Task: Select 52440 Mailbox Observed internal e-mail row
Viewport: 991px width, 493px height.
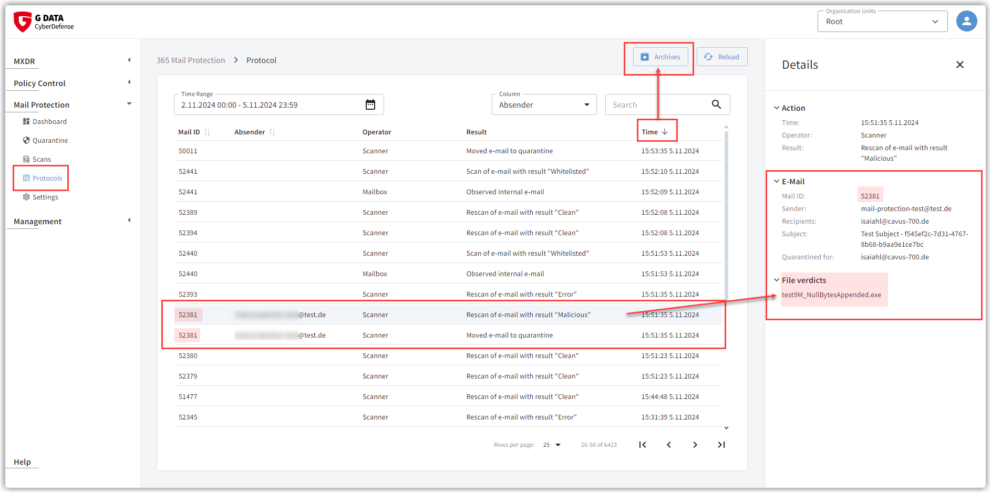Action: pos(448,274)
